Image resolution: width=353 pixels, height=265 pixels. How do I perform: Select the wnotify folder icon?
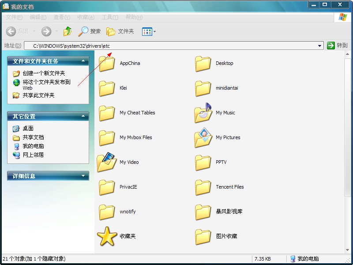[107, 212]
